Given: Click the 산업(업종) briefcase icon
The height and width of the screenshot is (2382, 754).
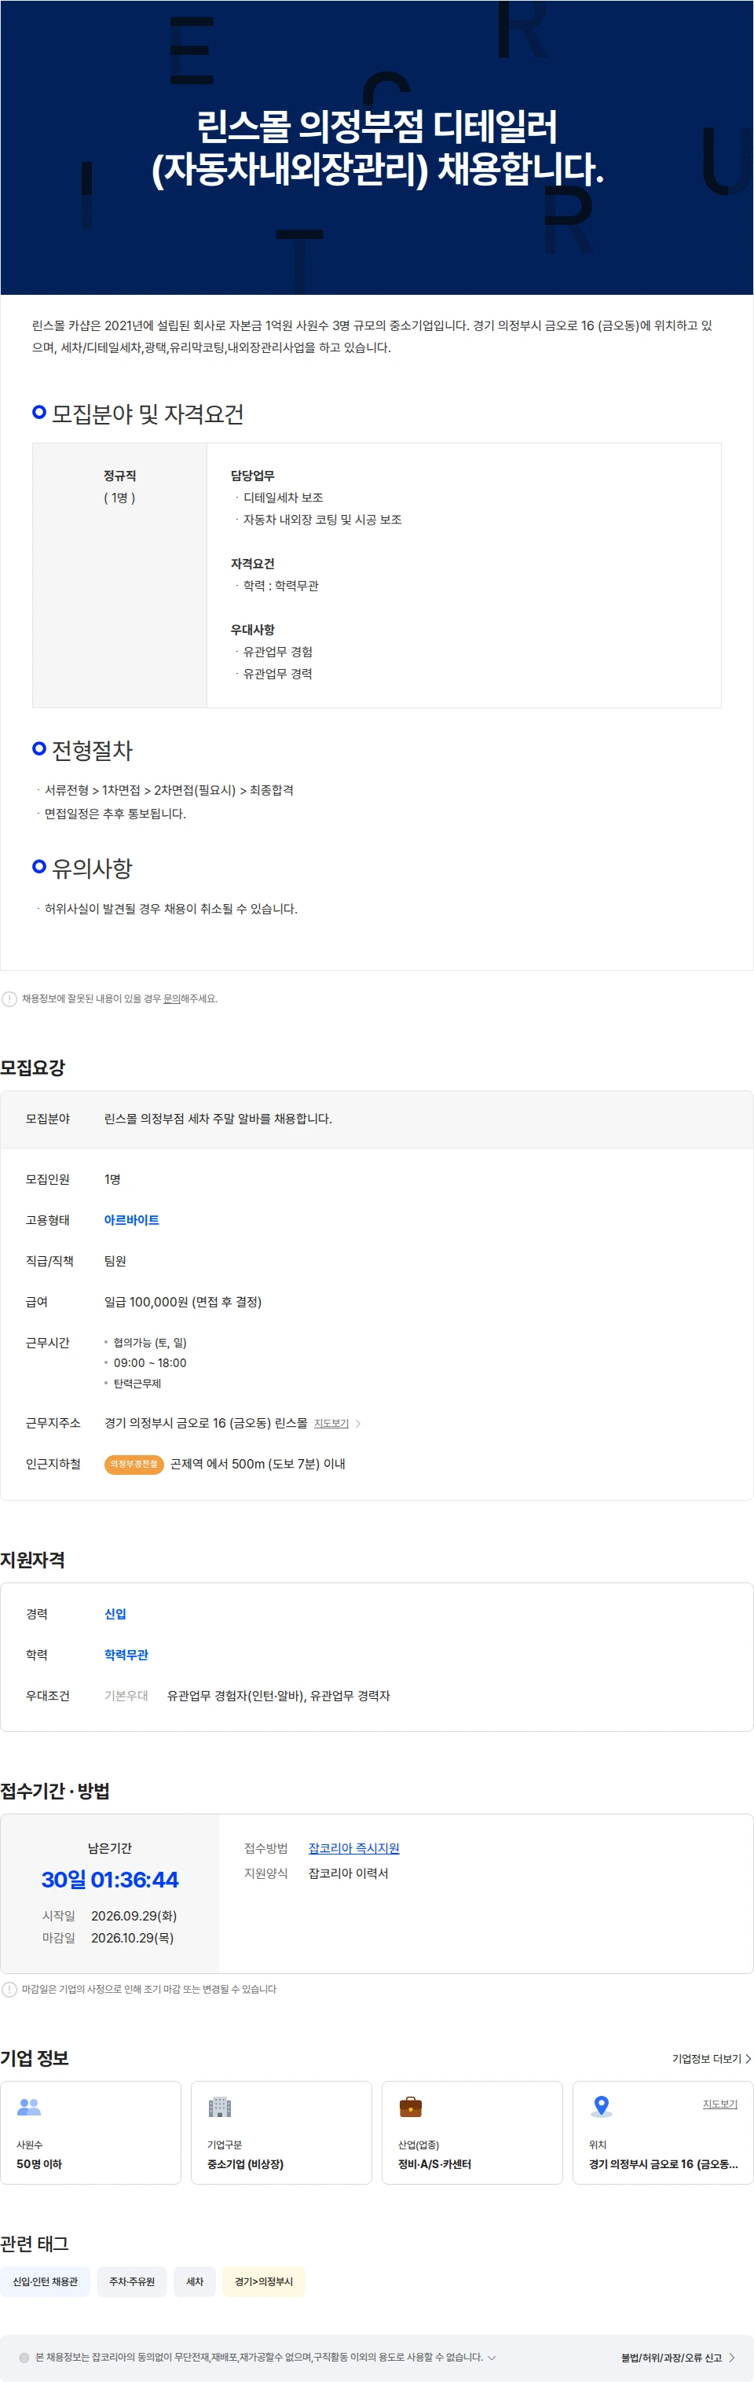Looking at the screenshot, I should (410, 2106).
